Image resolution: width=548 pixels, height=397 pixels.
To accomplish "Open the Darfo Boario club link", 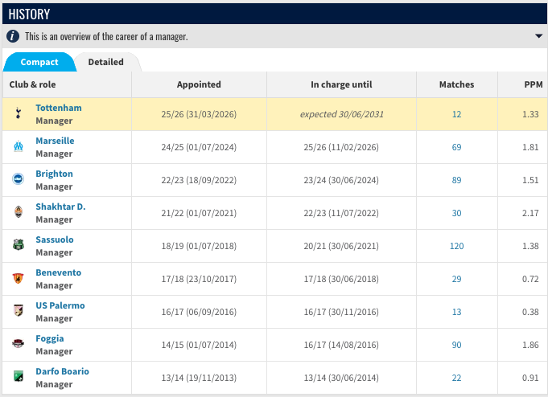I will click(x=62, y=371).
